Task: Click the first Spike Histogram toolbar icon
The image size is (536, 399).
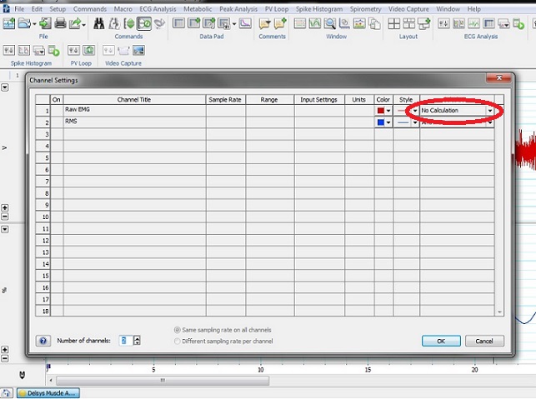Action: [10, 50]
